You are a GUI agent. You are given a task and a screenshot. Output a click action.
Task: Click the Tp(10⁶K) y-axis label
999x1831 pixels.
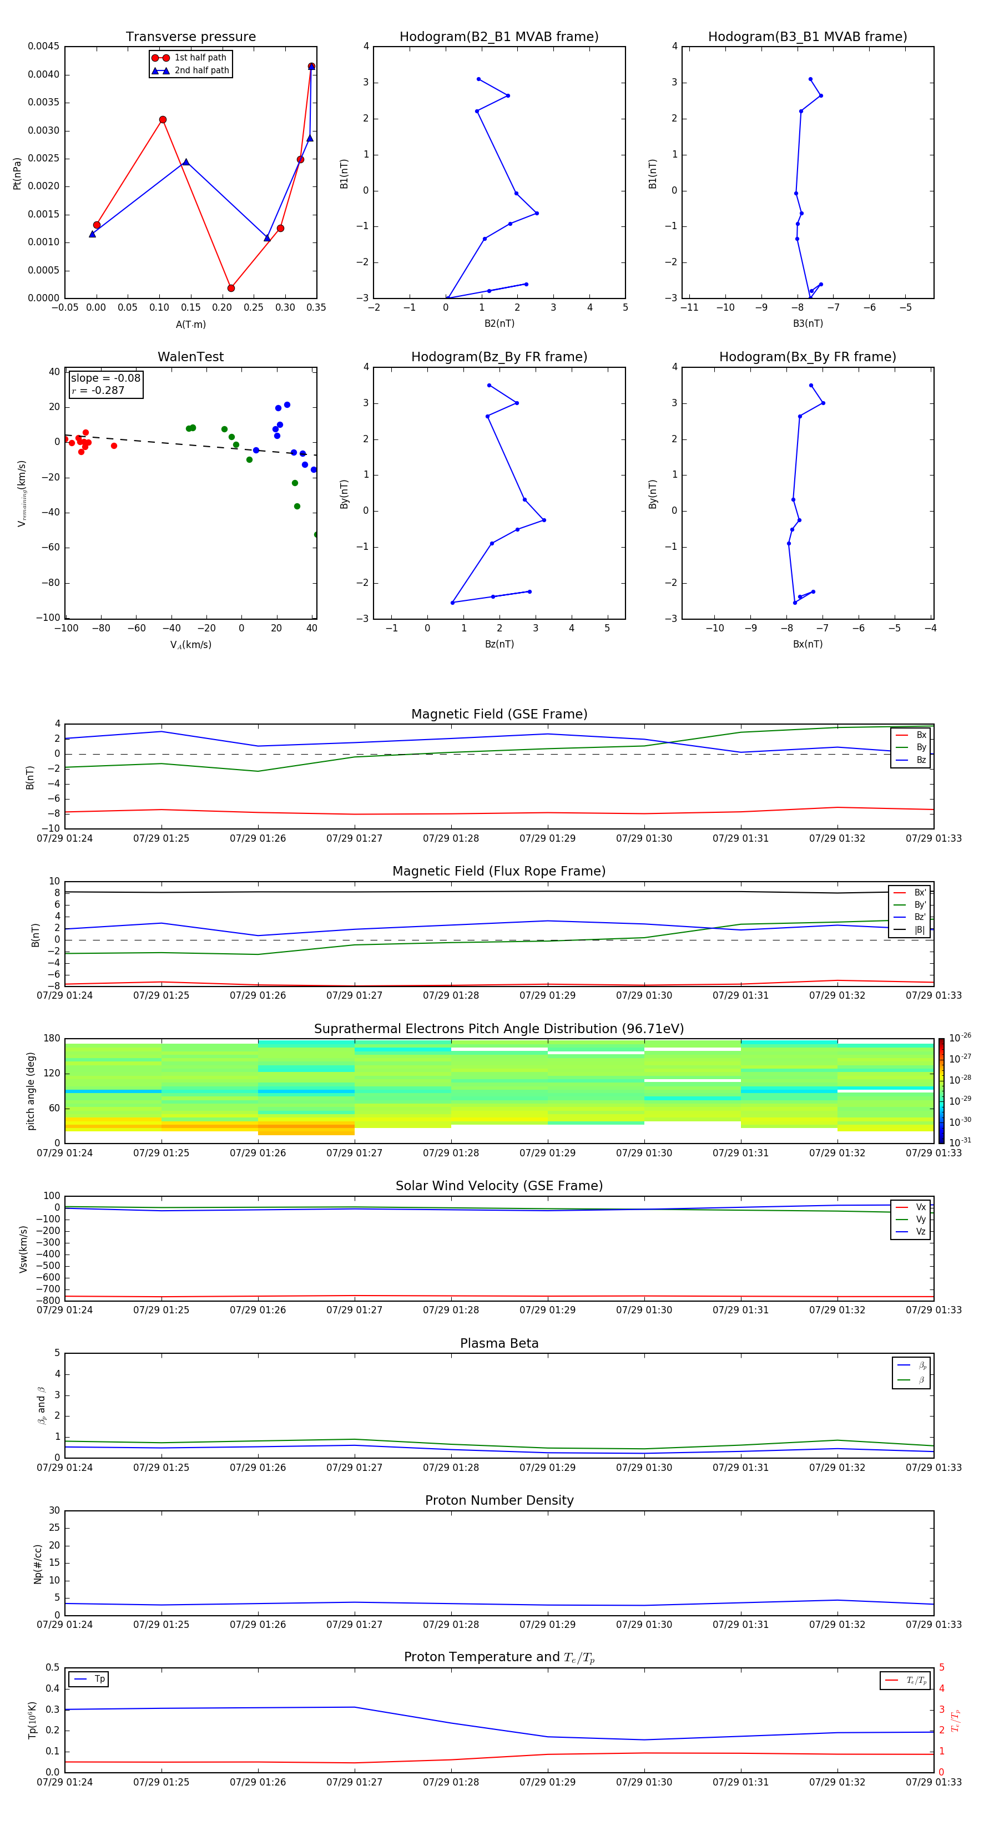(x=32, y=1720)
